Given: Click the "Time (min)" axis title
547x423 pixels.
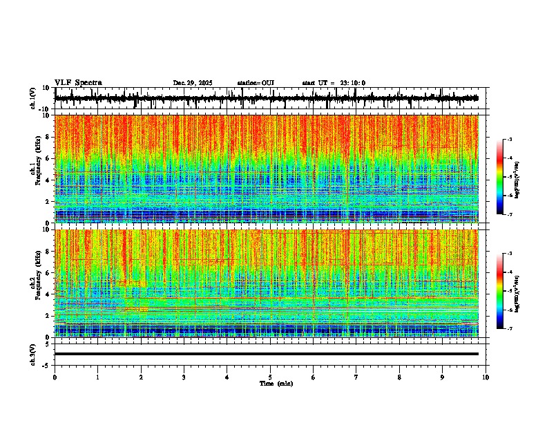Looking at the screenshot, I should (x=276, y=384).
